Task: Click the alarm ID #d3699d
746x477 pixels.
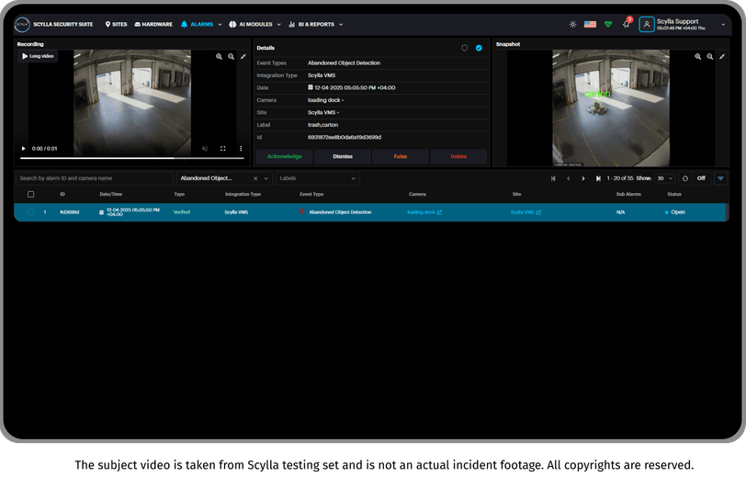Action: click(x=70, y=212)
